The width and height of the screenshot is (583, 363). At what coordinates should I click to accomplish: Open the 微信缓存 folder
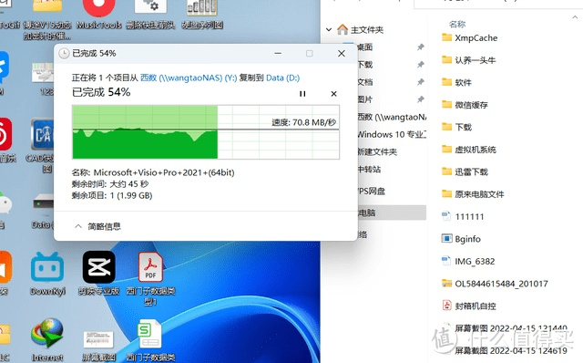(x=465, y=105)
